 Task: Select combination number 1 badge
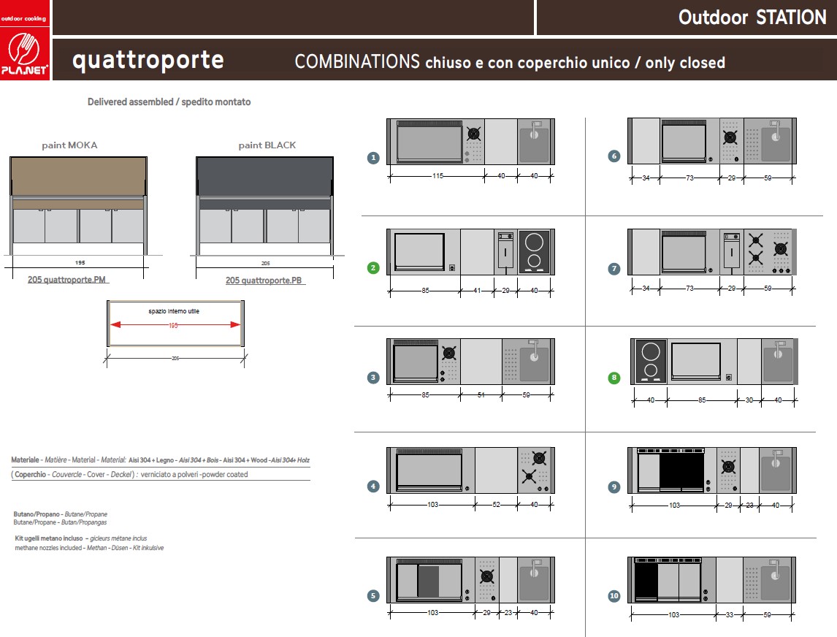tap(374, 158)
